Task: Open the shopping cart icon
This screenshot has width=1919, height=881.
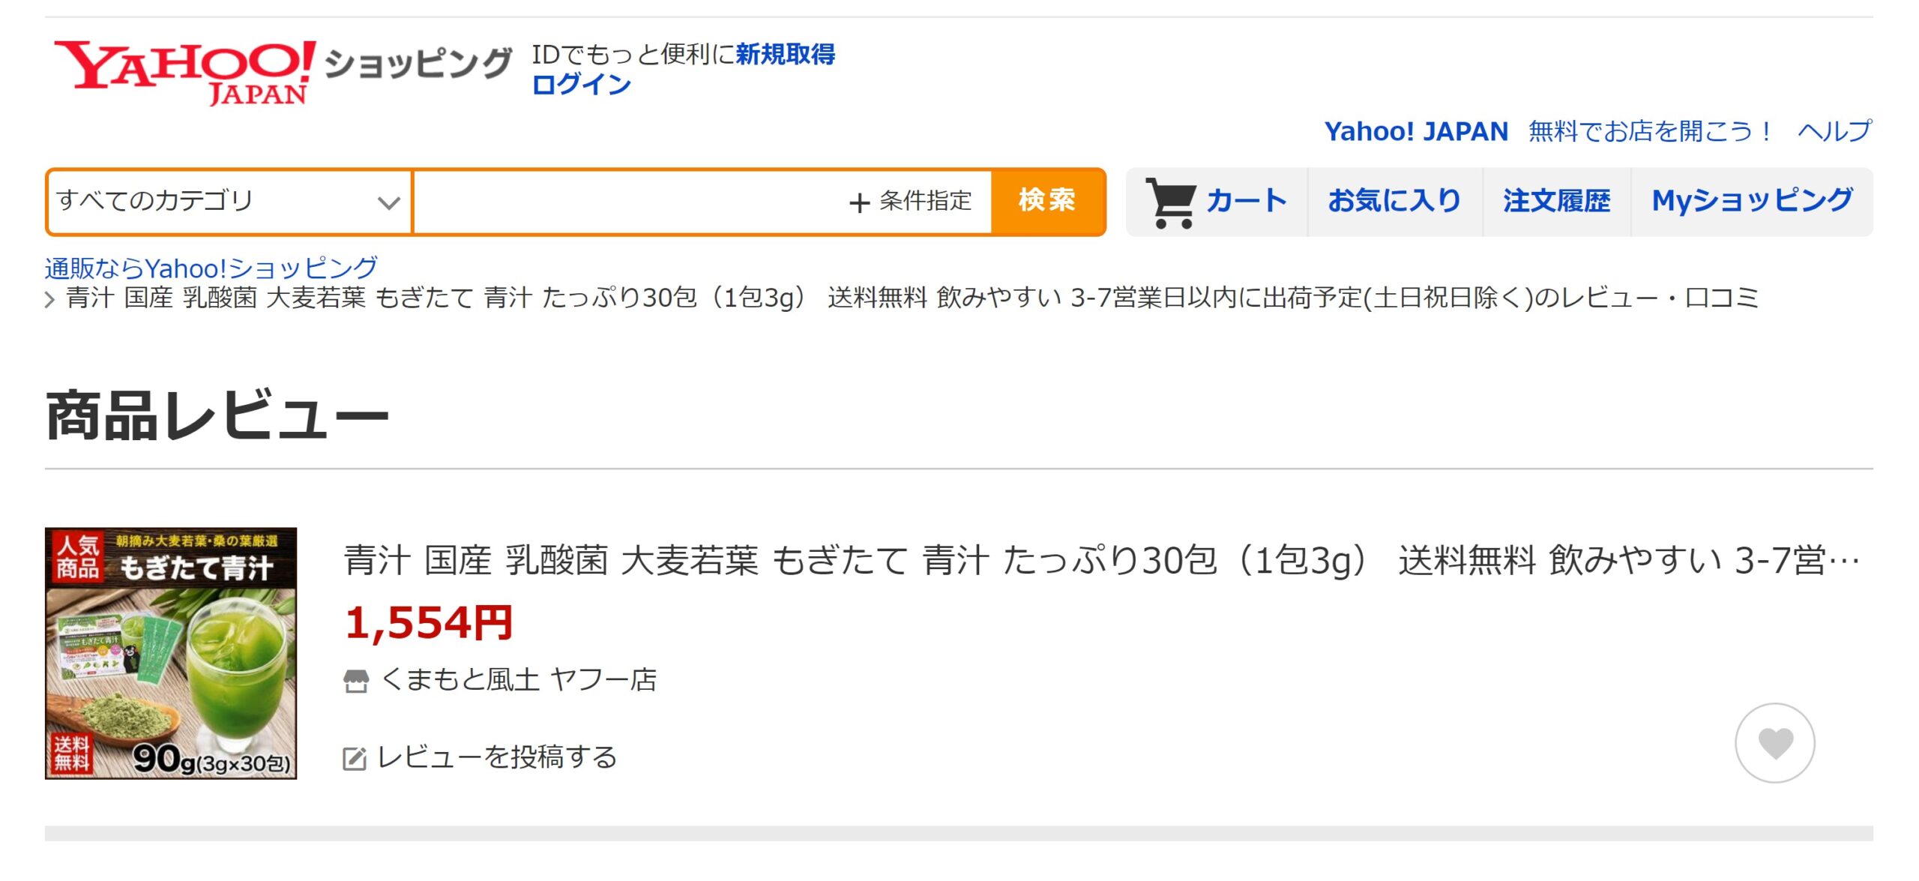Action: pos(1171,202)
